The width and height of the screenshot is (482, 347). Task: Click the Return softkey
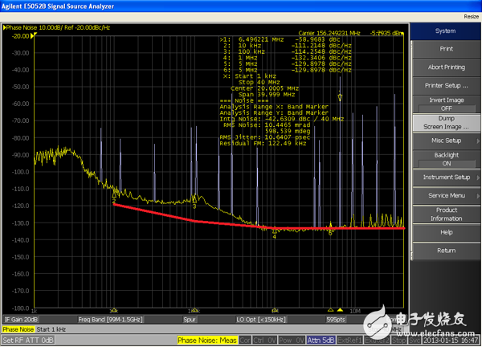click(445, 251)
